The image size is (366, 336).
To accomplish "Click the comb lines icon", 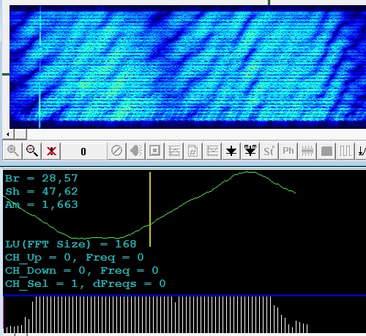I will 307,151.
